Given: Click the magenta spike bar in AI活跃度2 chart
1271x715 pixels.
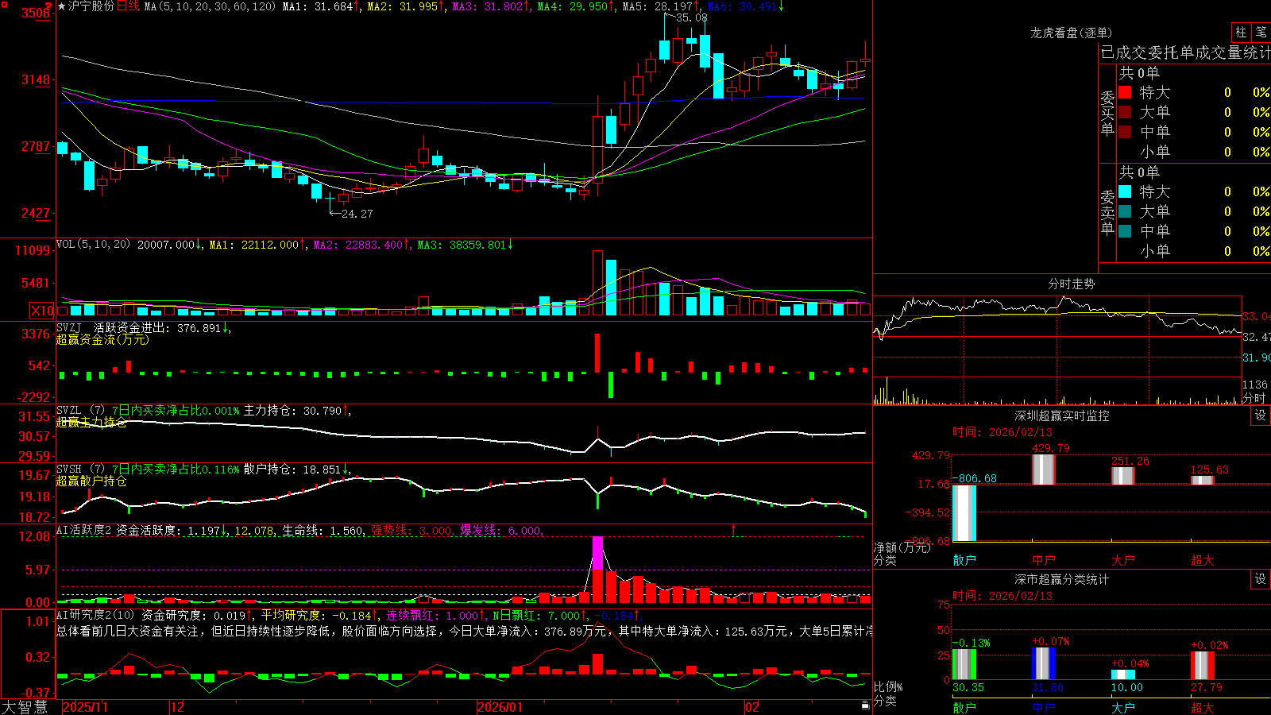Looking at the screenshot, I should (x=597, y=553).
